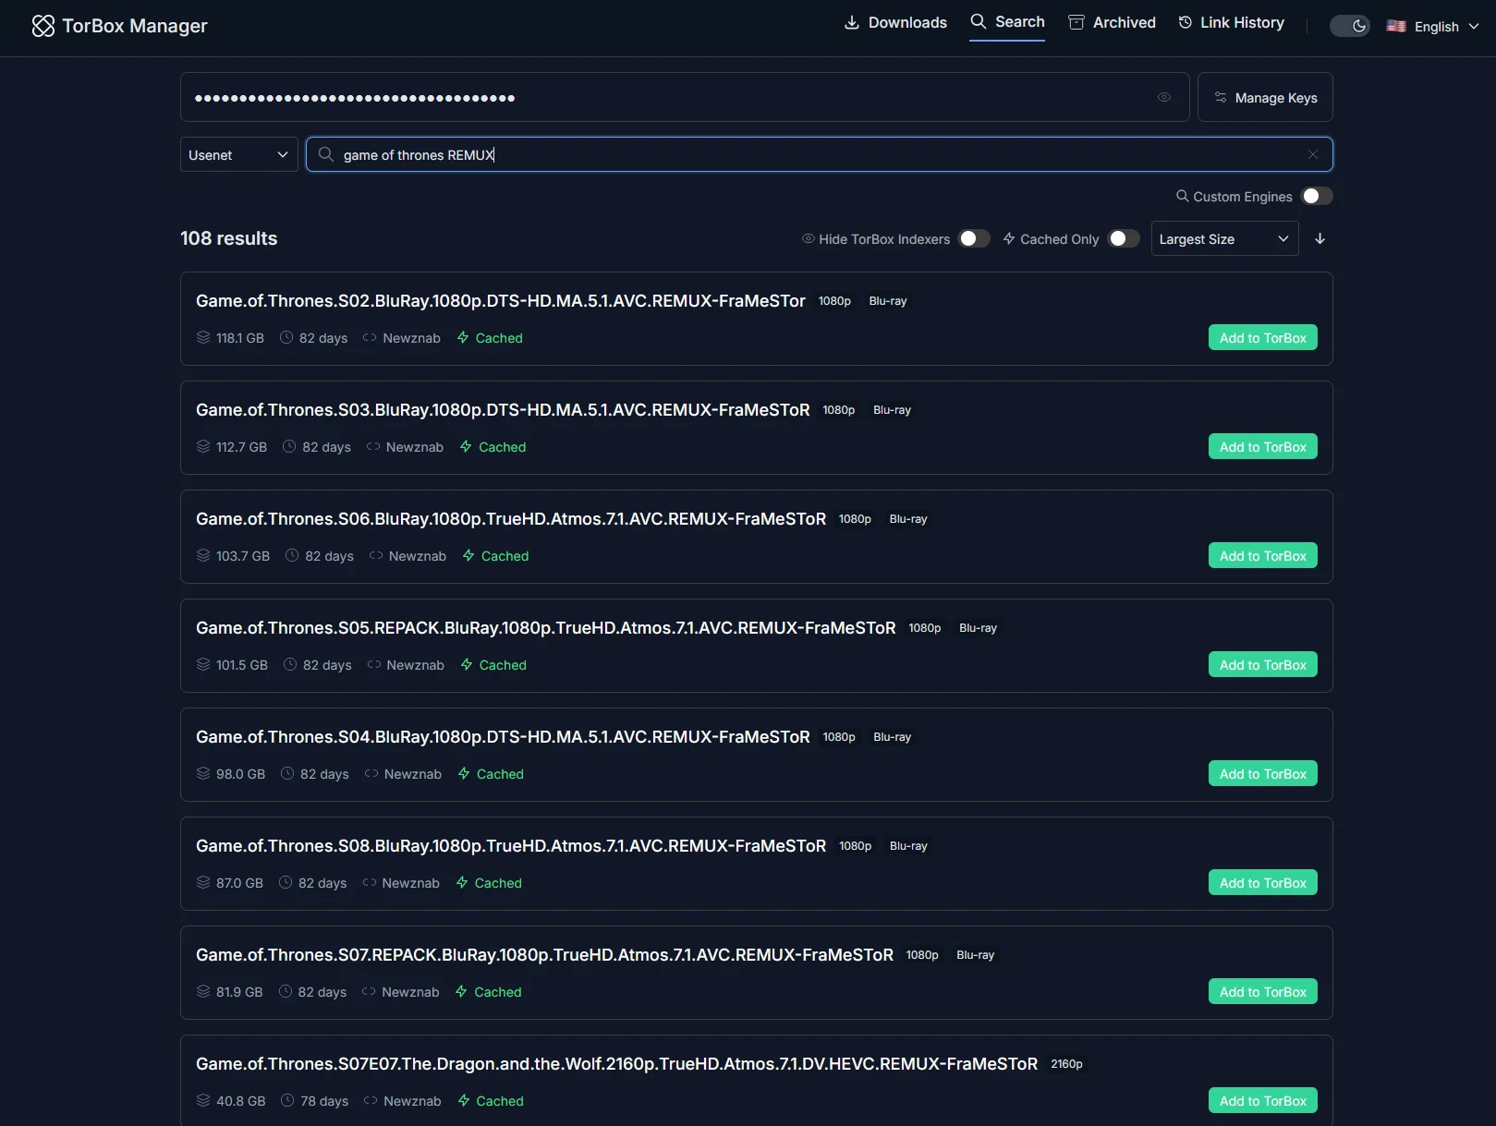Click the size stack icon beside 103.7 GB
1496x1126 pixels.
[203, 555]
